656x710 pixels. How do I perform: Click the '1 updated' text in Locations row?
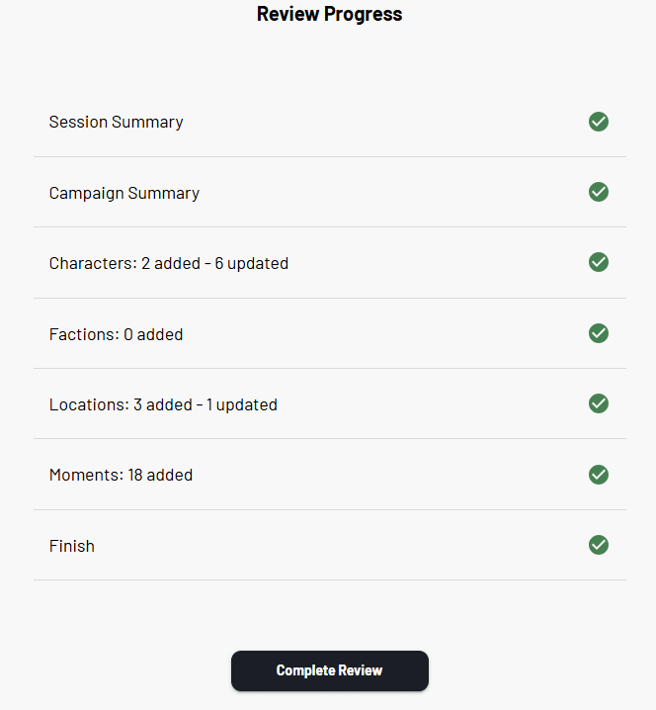(x=242, y=404)
